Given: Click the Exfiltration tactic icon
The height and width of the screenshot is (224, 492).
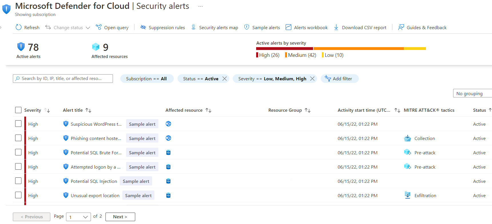Looking at the screenshot, I should coord(408,195).
